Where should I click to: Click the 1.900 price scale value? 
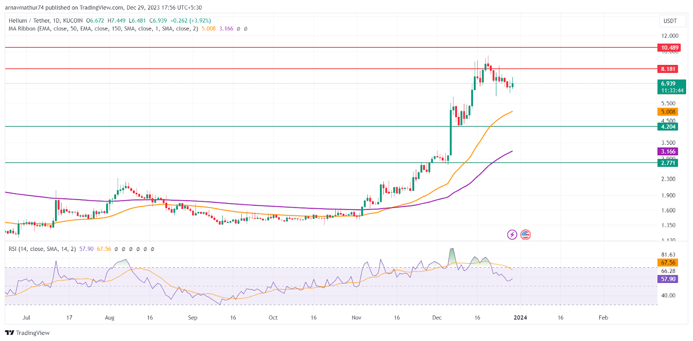668,195
